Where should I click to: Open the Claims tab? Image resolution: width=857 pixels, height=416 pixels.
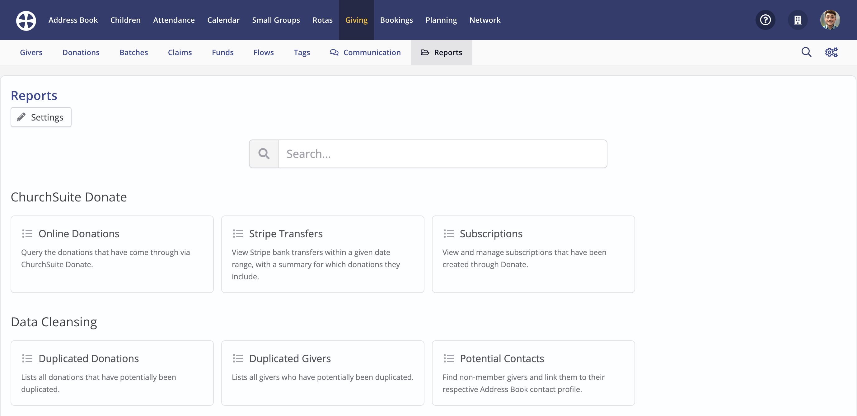click(x=180, y=52)
